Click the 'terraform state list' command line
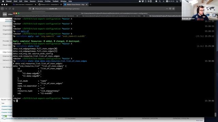 28,46
